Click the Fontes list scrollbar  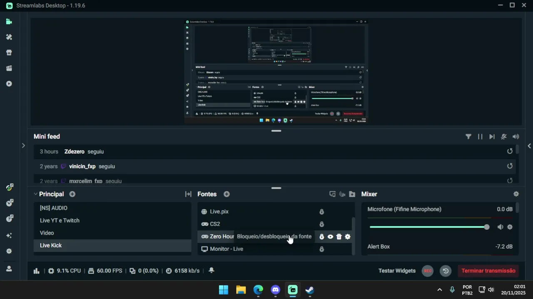click(x=354, y=235)
